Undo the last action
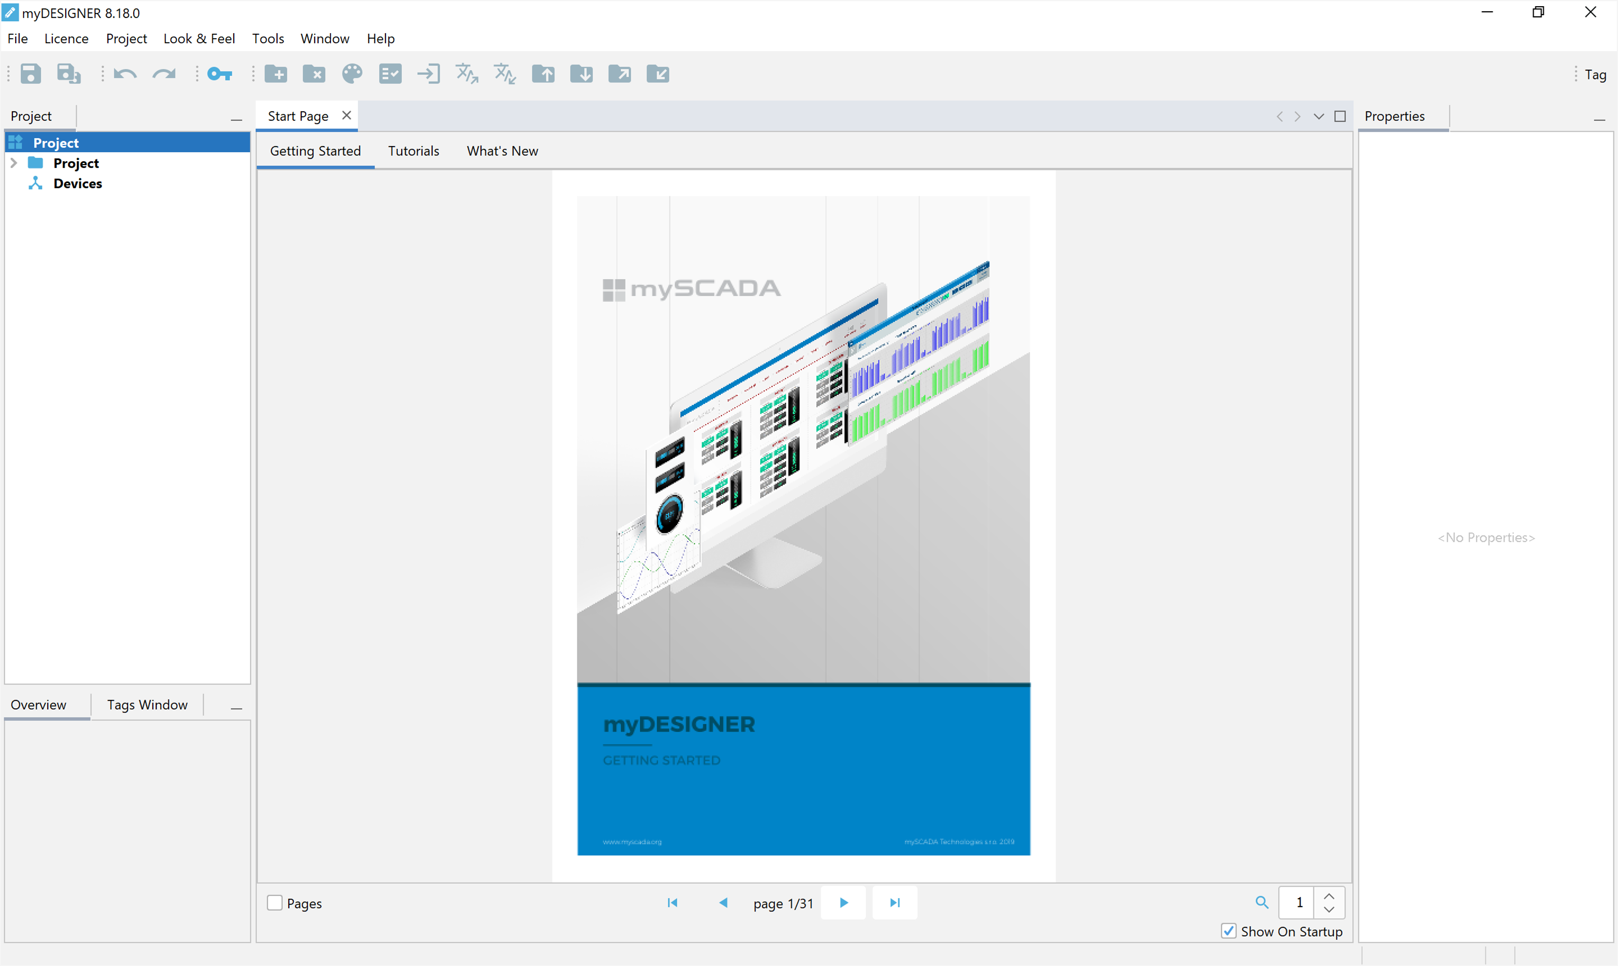The width and height of the screenshot is (1618, 966). click(125, 74)
